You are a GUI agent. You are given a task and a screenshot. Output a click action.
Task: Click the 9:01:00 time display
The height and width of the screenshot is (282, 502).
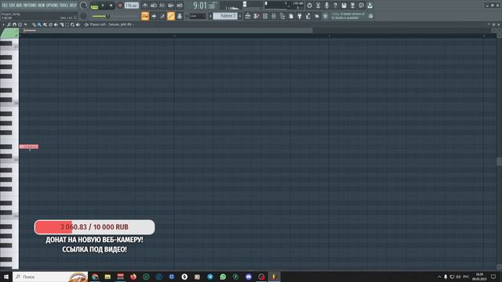(205, 5)
